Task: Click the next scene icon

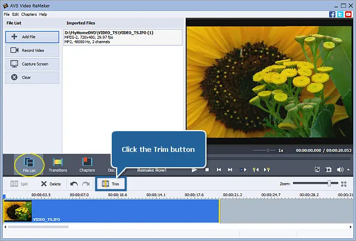Action: (243, 169)
